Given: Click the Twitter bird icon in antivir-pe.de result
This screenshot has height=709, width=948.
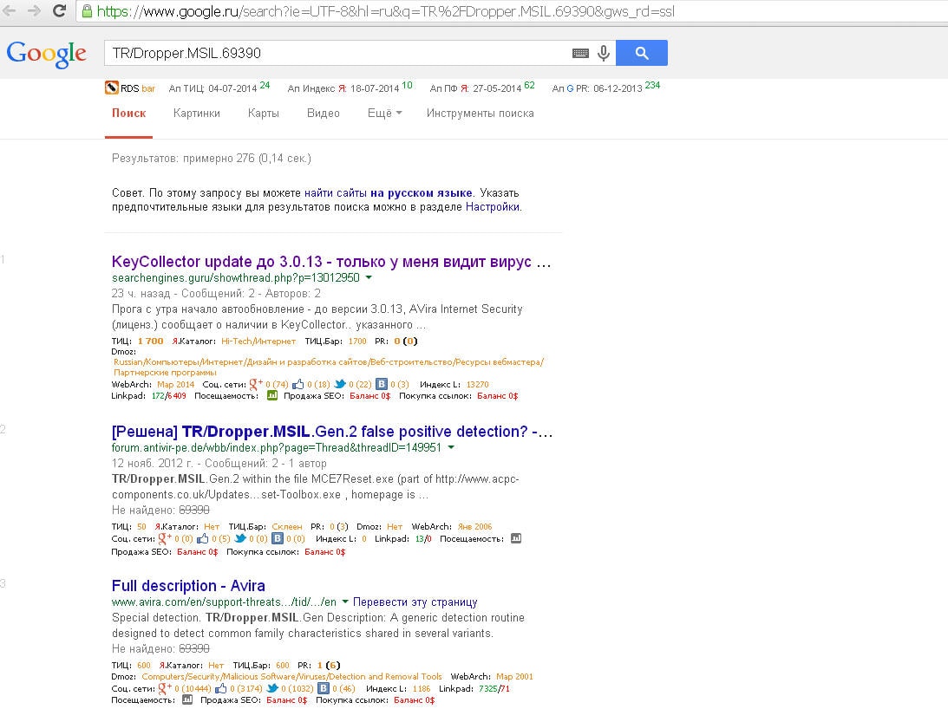Looking at the screenshot, I should pos(240,538).
